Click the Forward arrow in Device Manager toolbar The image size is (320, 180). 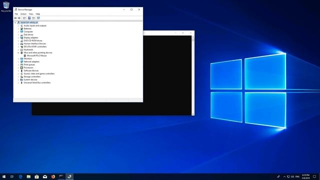[x=19, y=18]
